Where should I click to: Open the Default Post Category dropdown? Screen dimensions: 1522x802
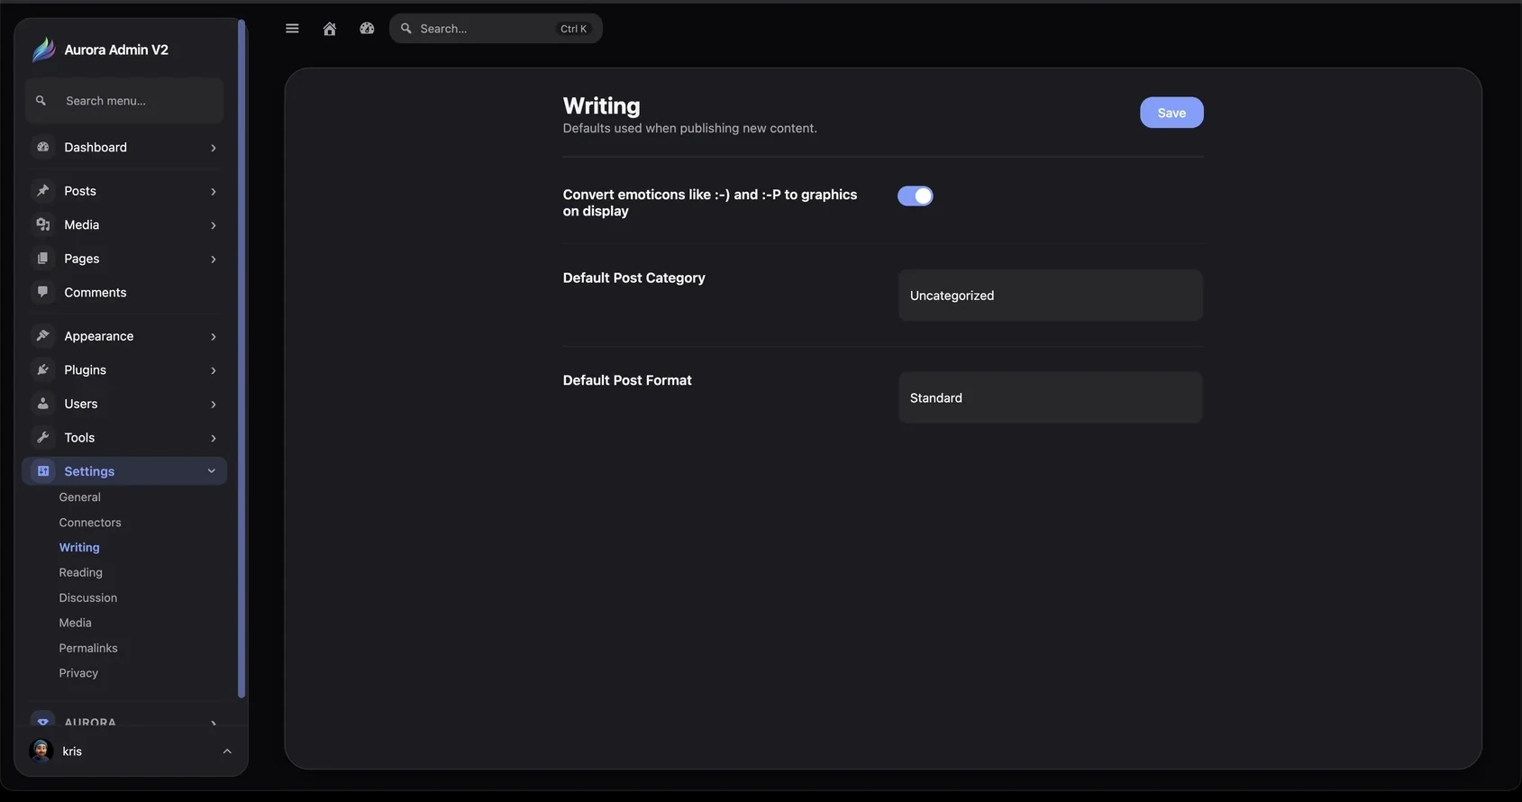tap(1050, 295)
